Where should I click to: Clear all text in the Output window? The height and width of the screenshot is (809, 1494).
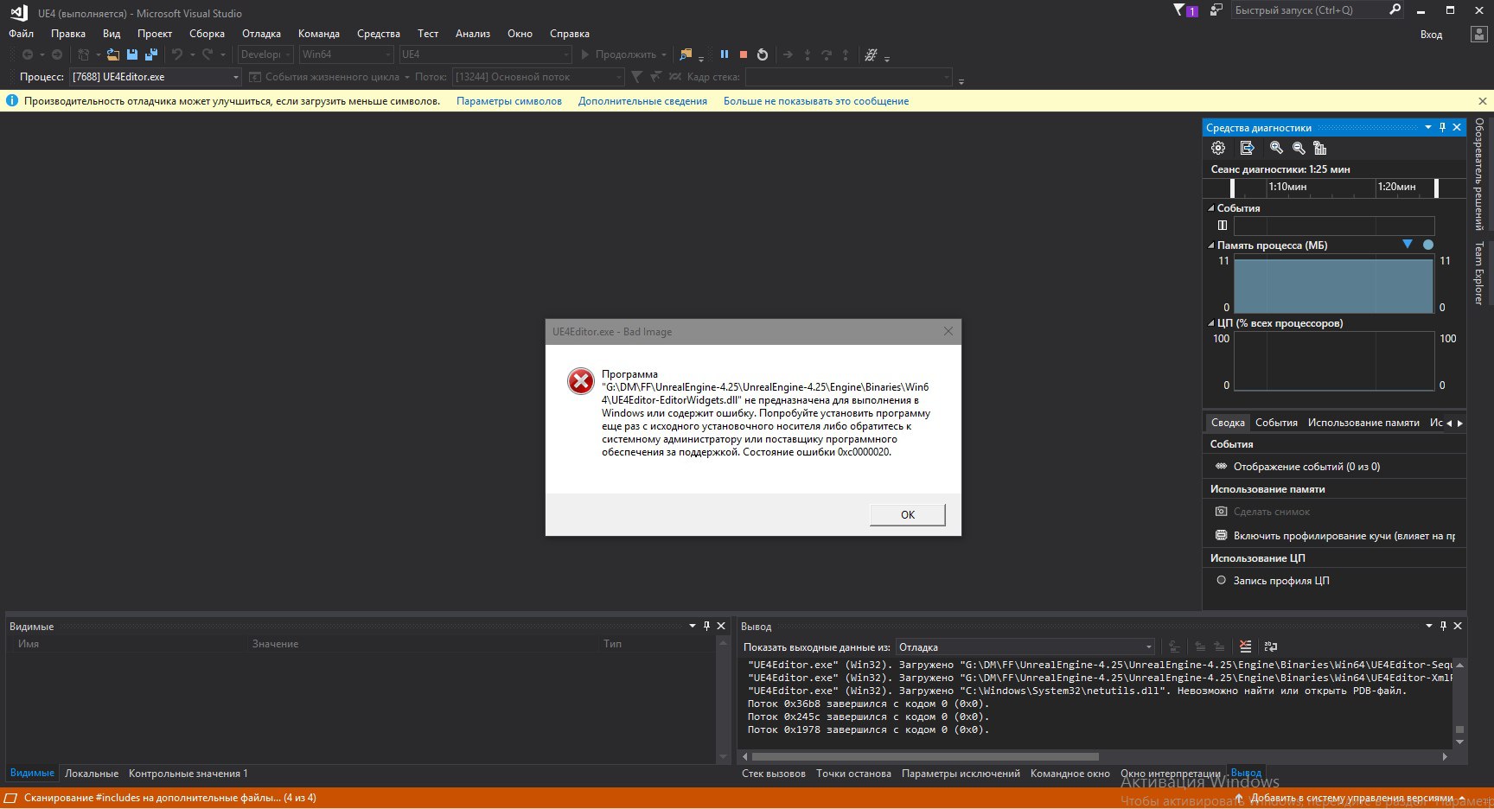[x=1245, y=647]
